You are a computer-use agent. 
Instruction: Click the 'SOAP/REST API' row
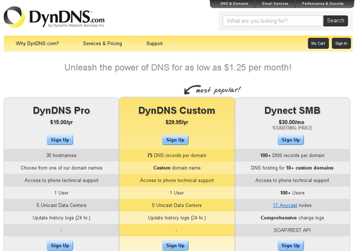tap(292, 230)
